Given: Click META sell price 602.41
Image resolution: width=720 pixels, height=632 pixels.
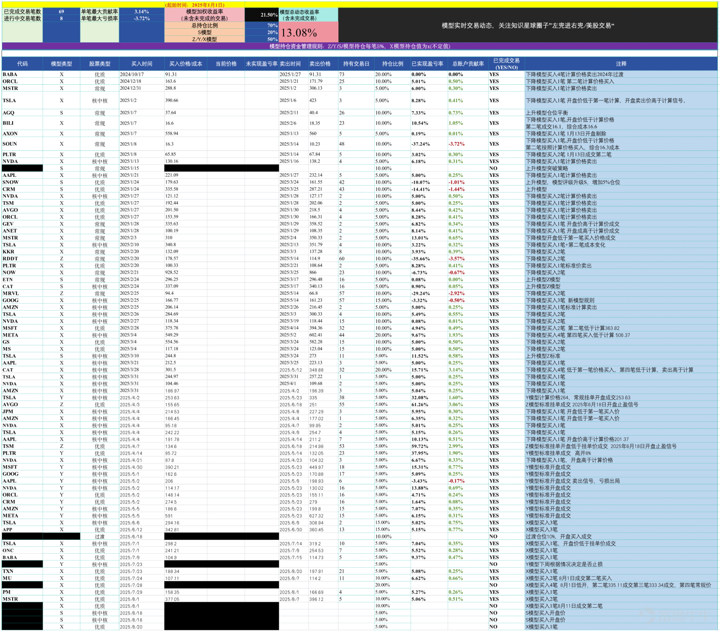Looking at the screenshot, I should coord(323,335).
